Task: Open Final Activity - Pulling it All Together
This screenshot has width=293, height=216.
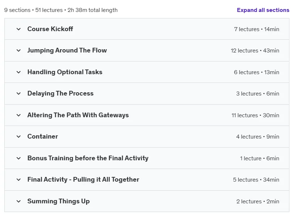Action: pos(83,179)
